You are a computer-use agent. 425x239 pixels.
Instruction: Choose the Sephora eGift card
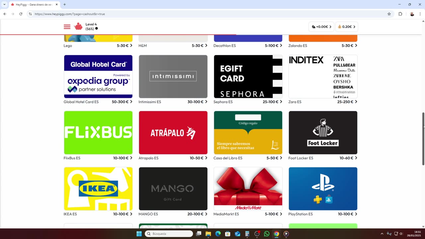click(x=248, y=76)
